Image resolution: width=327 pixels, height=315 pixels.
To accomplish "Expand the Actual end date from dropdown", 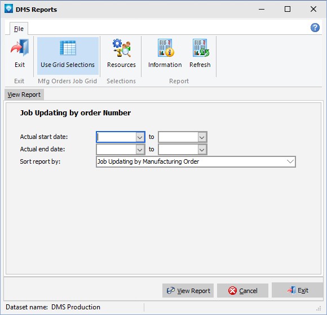I will point(140,150).
